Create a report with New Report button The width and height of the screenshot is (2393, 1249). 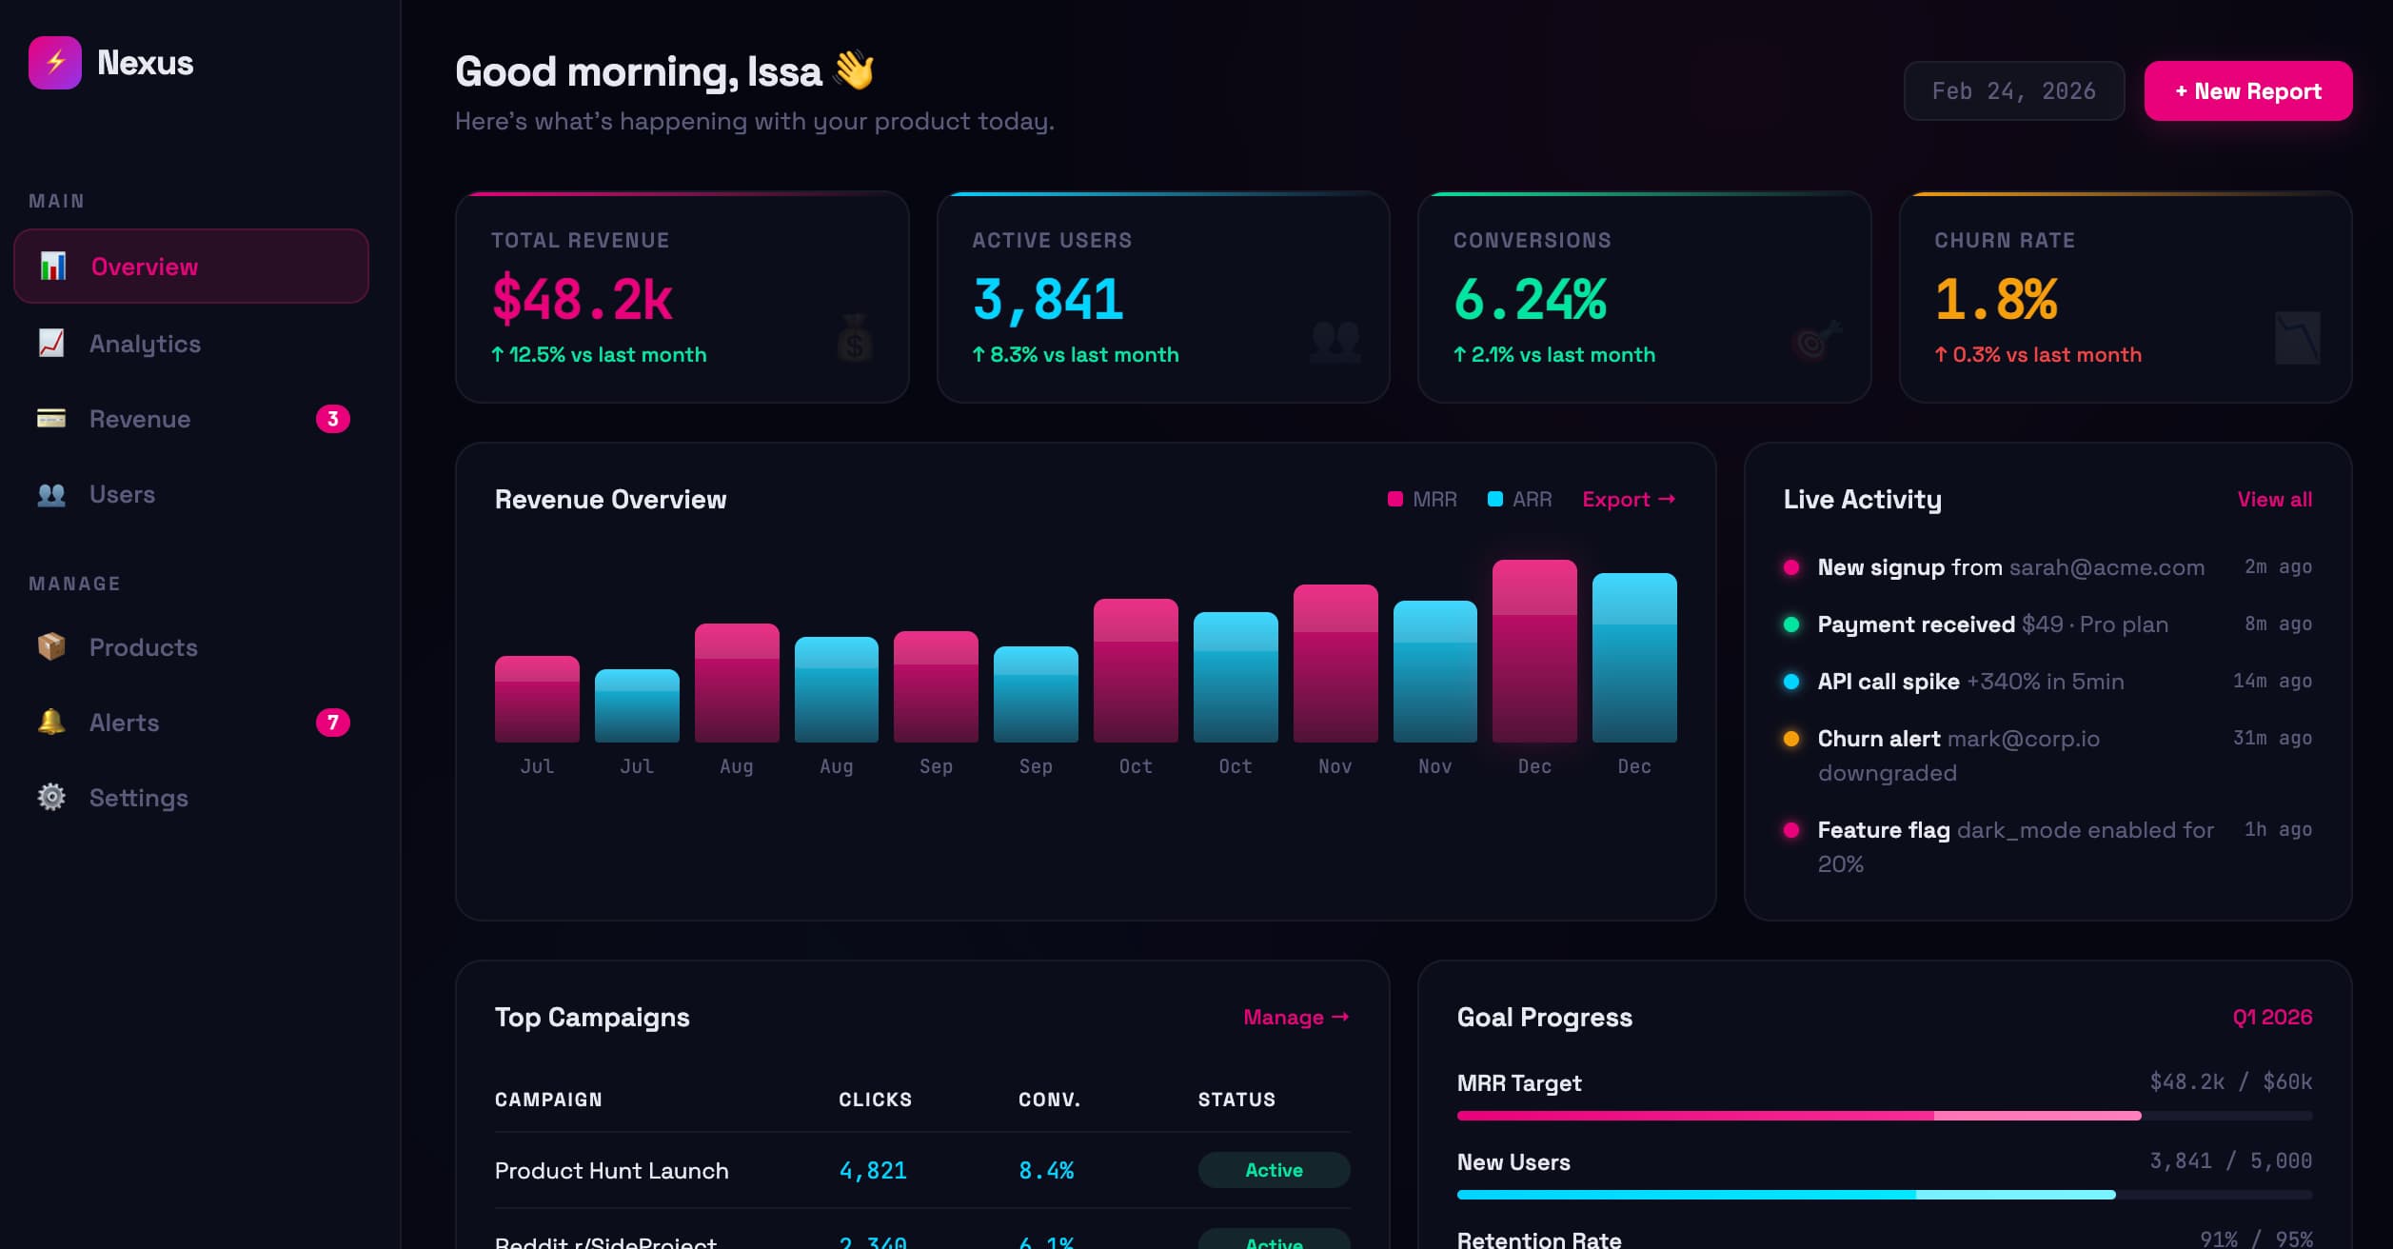tap(2247, 91)
